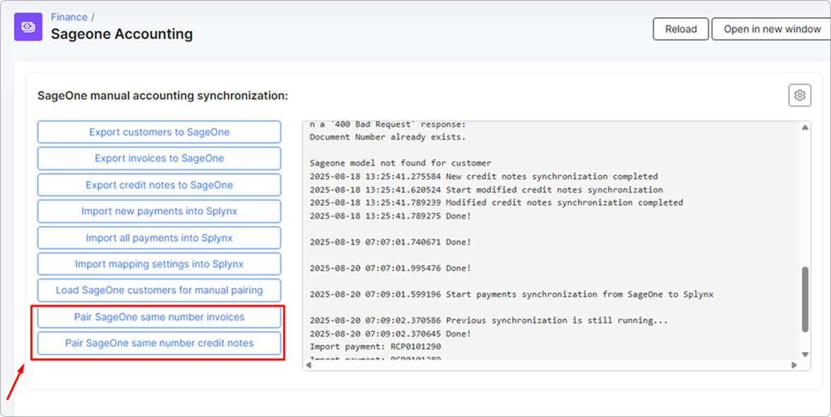The width and height of the screenshot is (831, 417).
Task: Click the log scroll down arrow
Action: 805,354
